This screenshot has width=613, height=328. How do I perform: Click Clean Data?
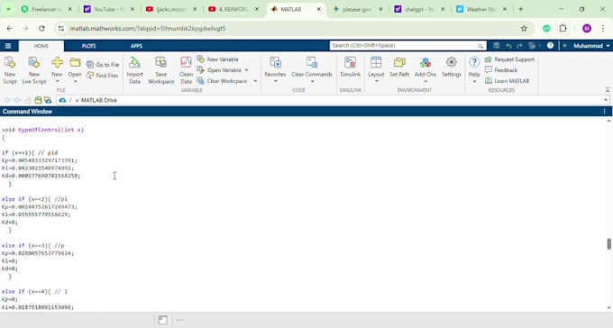[186, 70]
